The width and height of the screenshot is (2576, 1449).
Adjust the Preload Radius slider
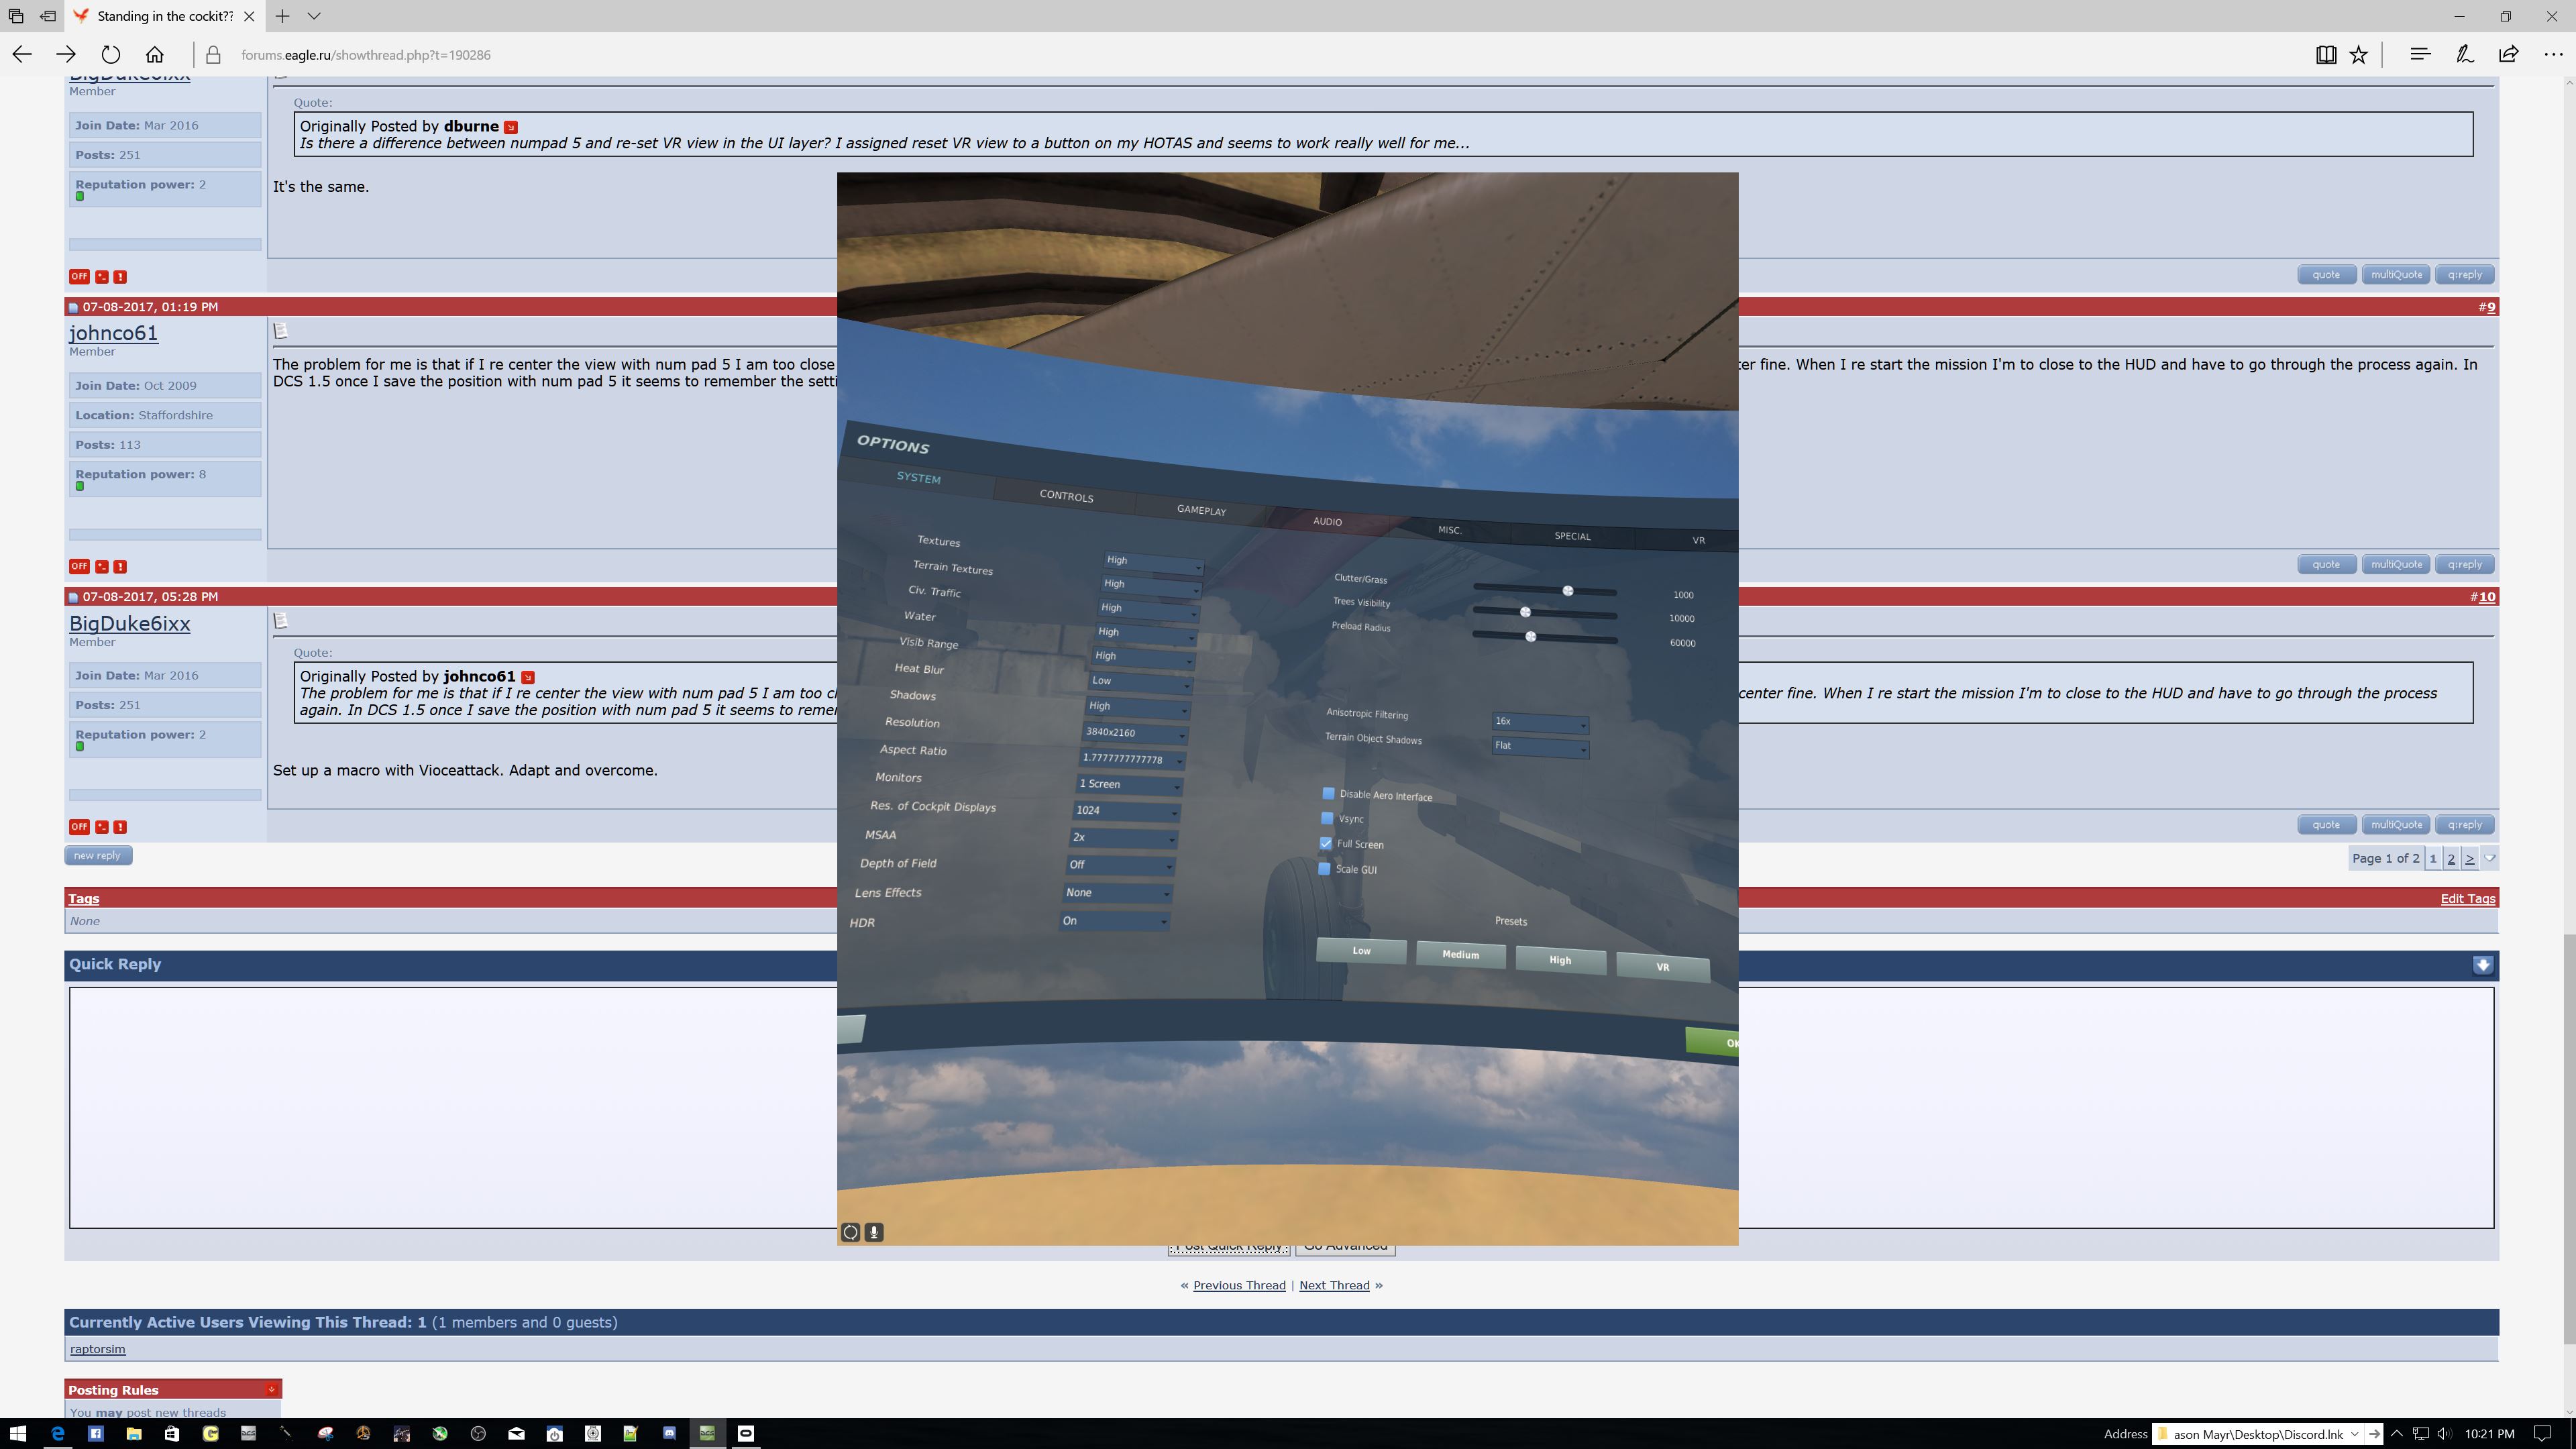coord(1544,637)
